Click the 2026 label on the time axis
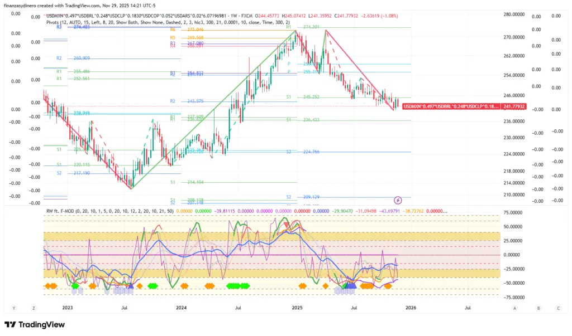 click(x=411, y=307)
